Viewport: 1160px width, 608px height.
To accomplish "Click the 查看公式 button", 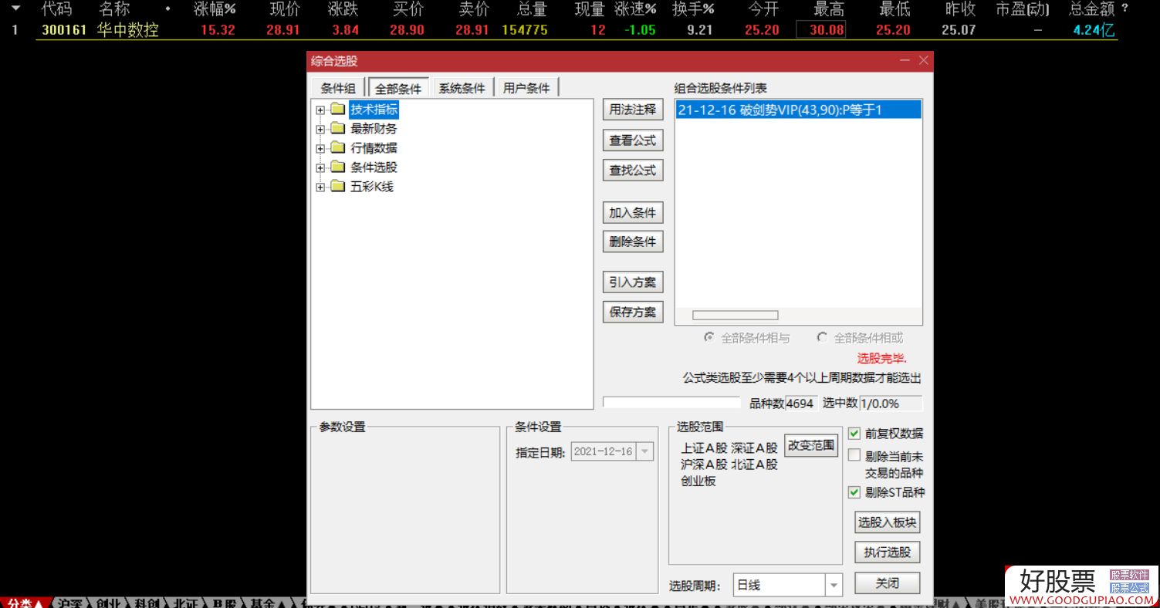I will 633,140.
